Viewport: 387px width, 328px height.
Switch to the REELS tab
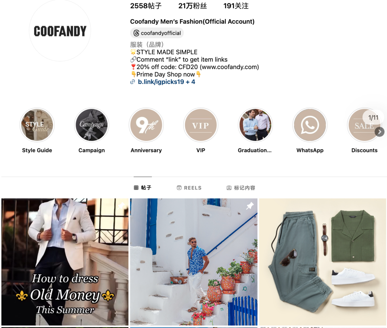(x=189, y=188)
